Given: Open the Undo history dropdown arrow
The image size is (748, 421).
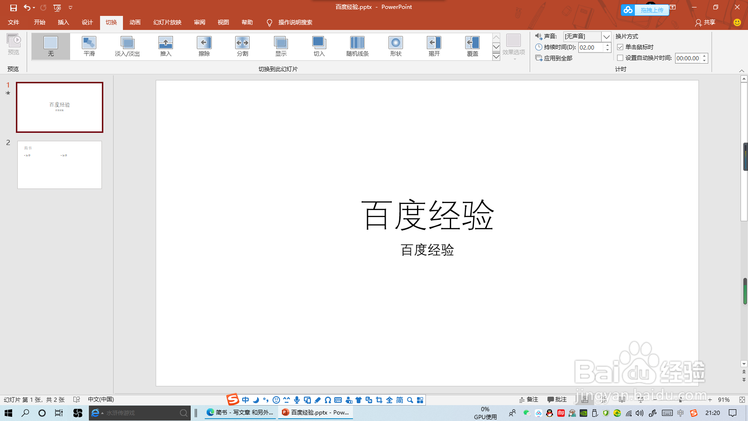Looking at the screenshot, I should (34, 7).
